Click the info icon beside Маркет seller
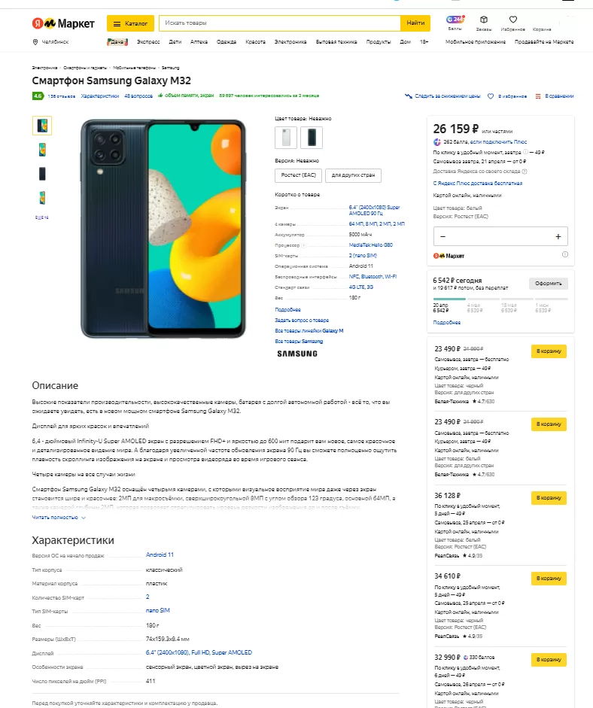Screen dimensions: 593x708 (x=564, y=255)
